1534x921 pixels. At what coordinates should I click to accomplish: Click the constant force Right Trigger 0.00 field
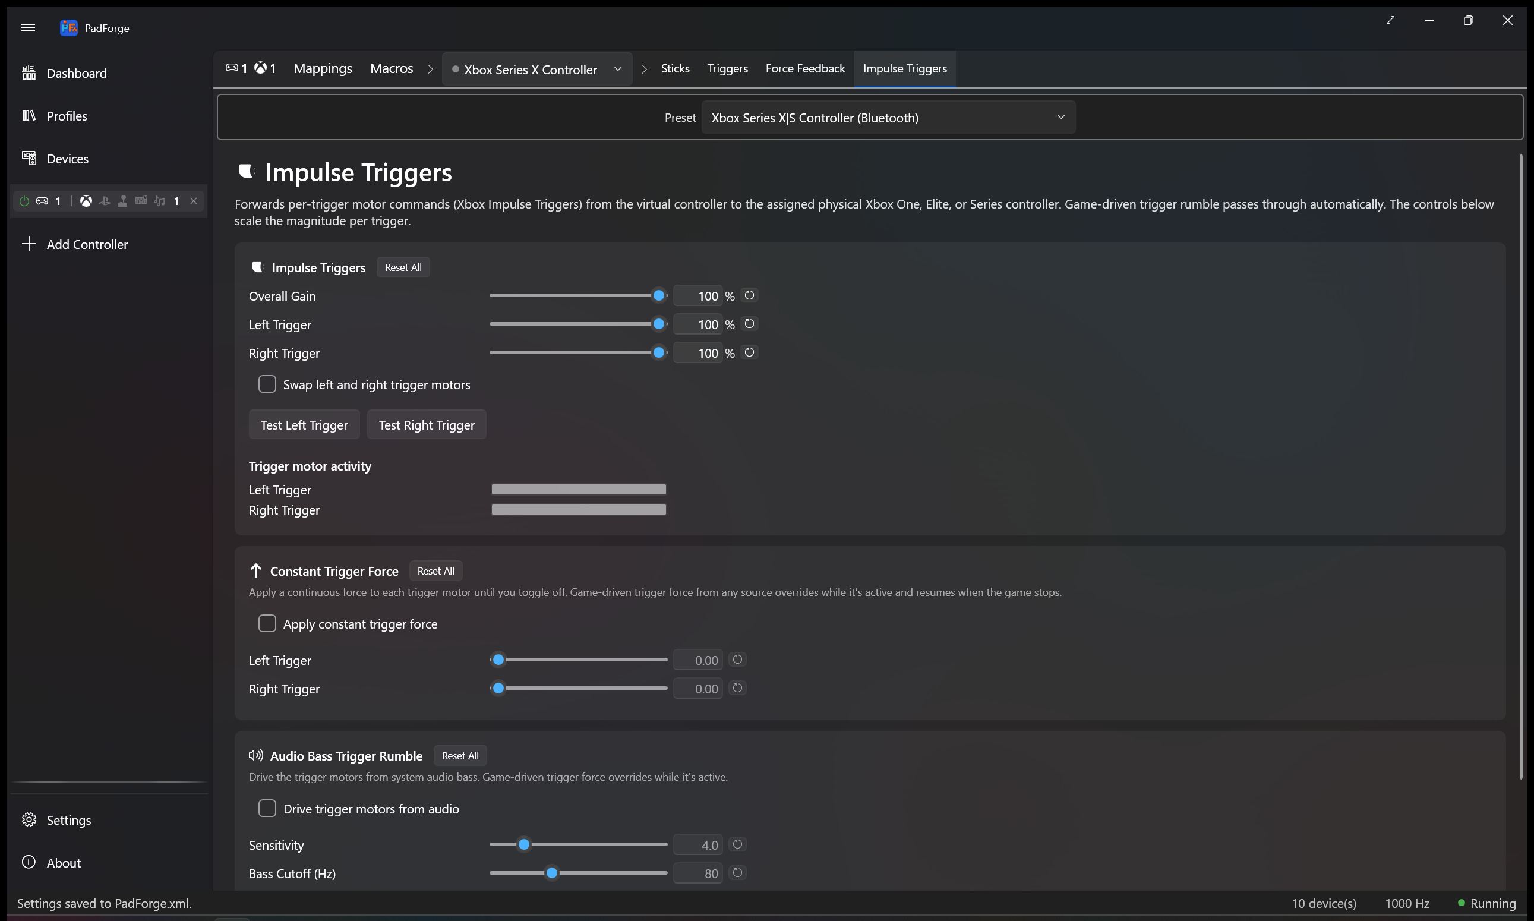[x=698, y=689]
